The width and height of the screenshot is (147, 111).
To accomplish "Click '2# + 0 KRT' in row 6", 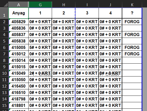I will coord(110,48).
